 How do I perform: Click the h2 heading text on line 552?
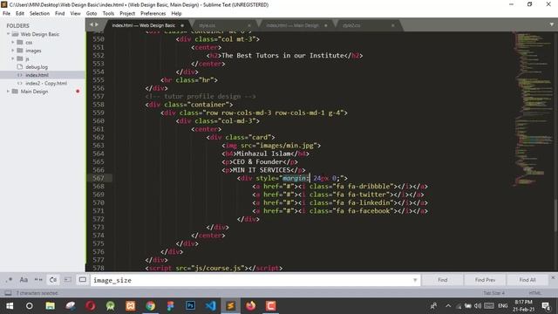click(282, 56)
